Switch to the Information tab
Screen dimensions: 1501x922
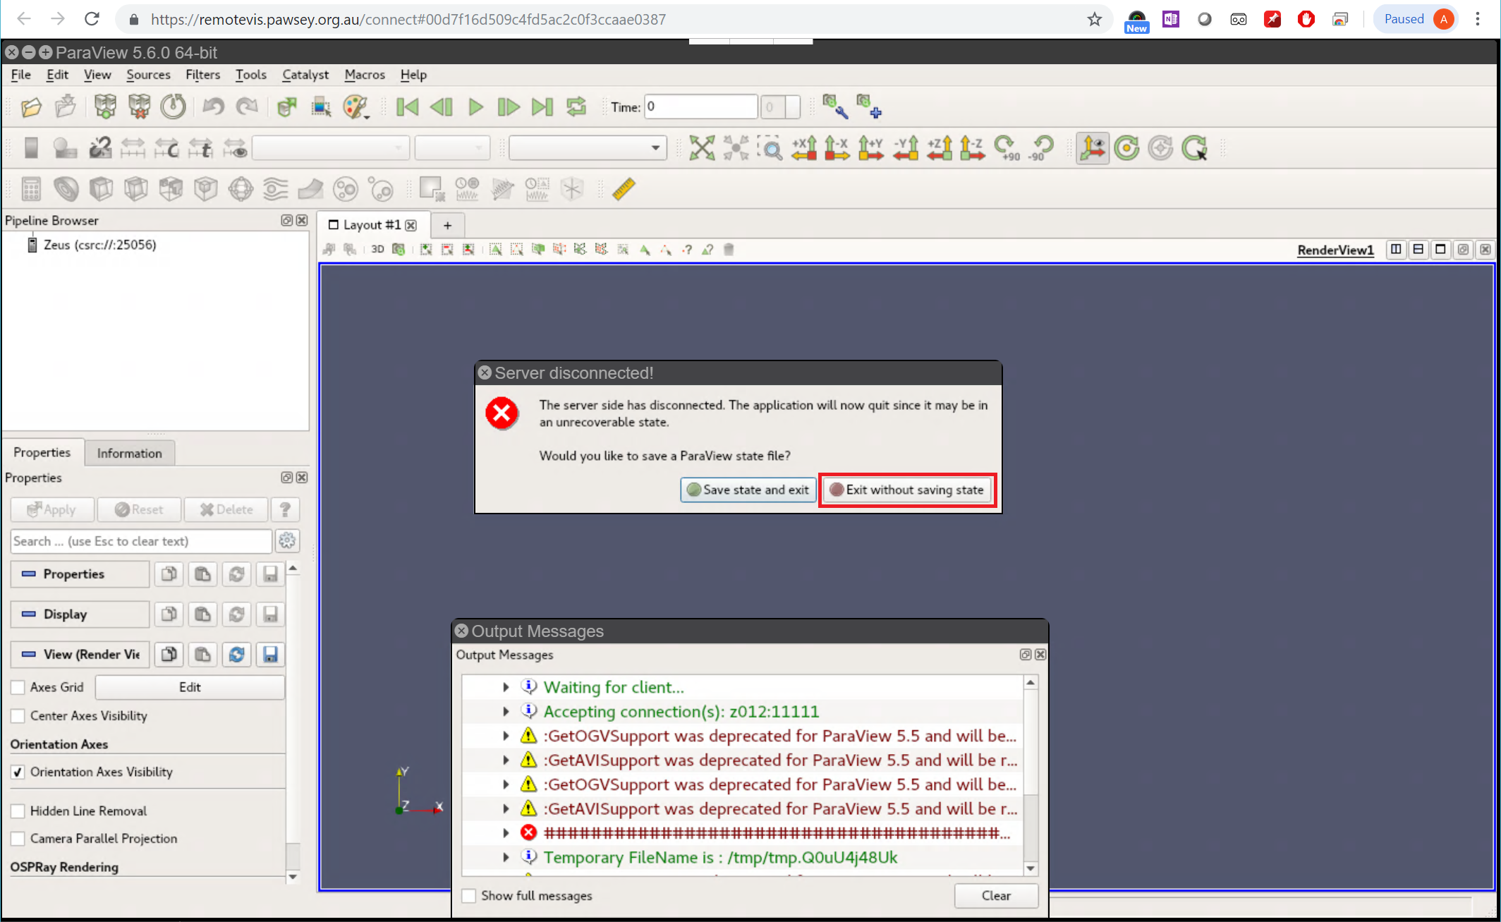(129, 453)
